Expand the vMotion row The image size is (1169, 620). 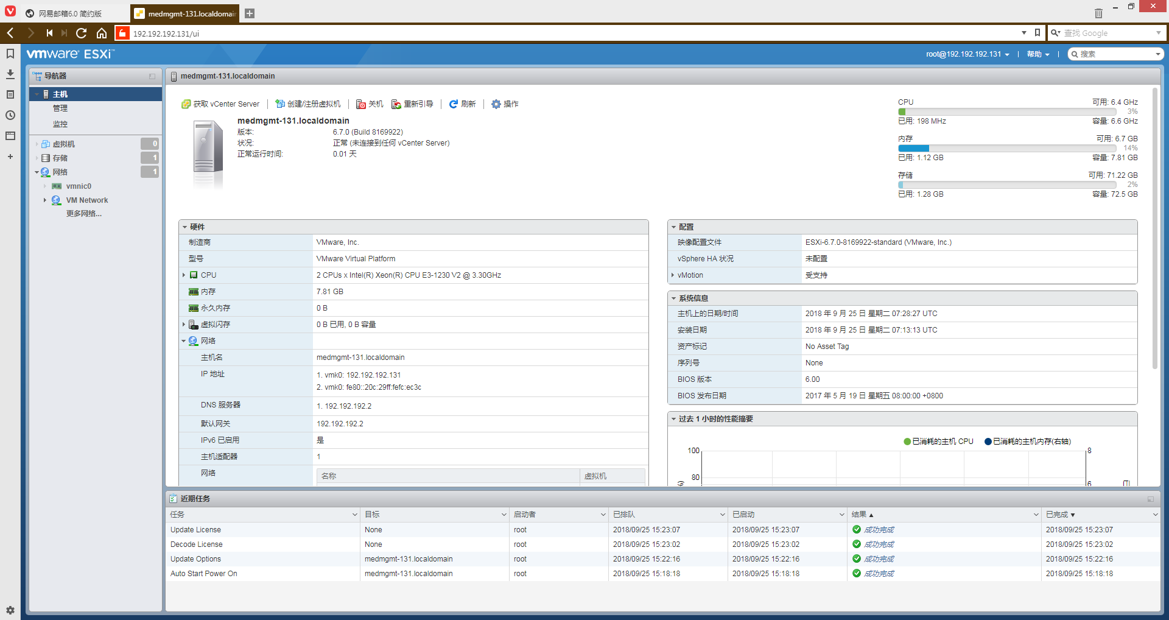click(673, 275)
